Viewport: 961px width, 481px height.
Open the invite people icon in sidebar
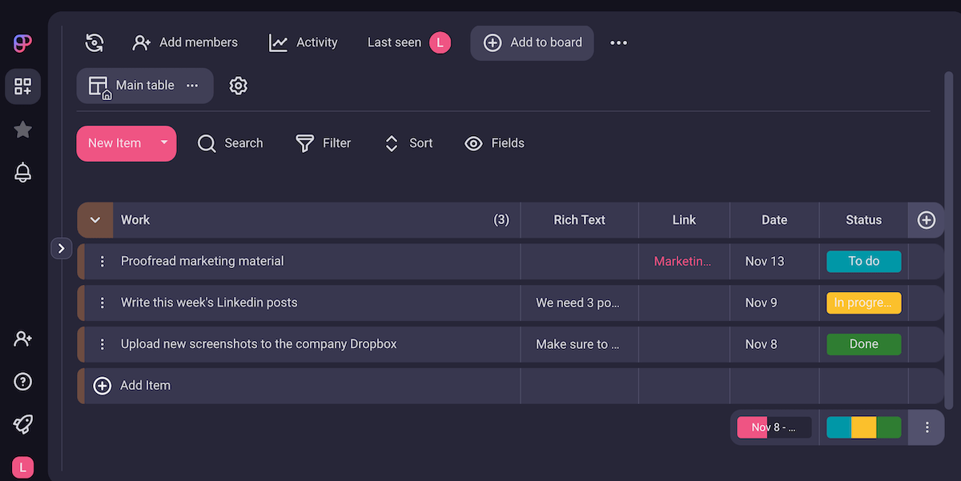[x=23, y=339]
